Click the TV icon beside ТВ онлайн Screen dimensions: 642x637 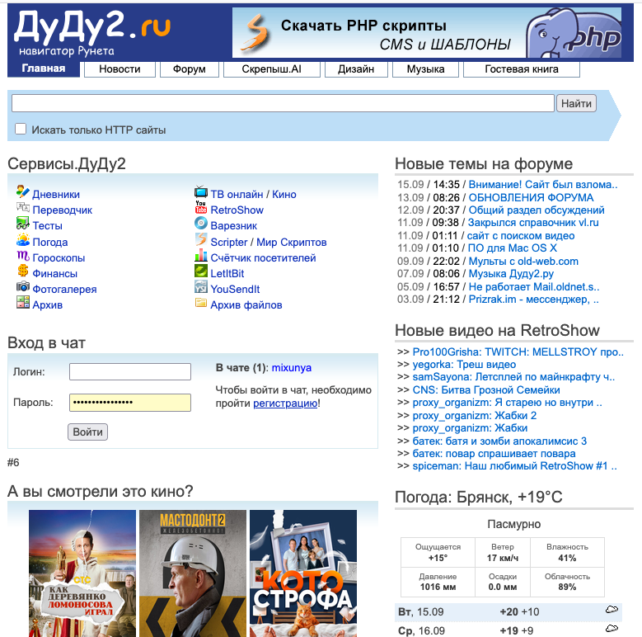pos(201,191)
